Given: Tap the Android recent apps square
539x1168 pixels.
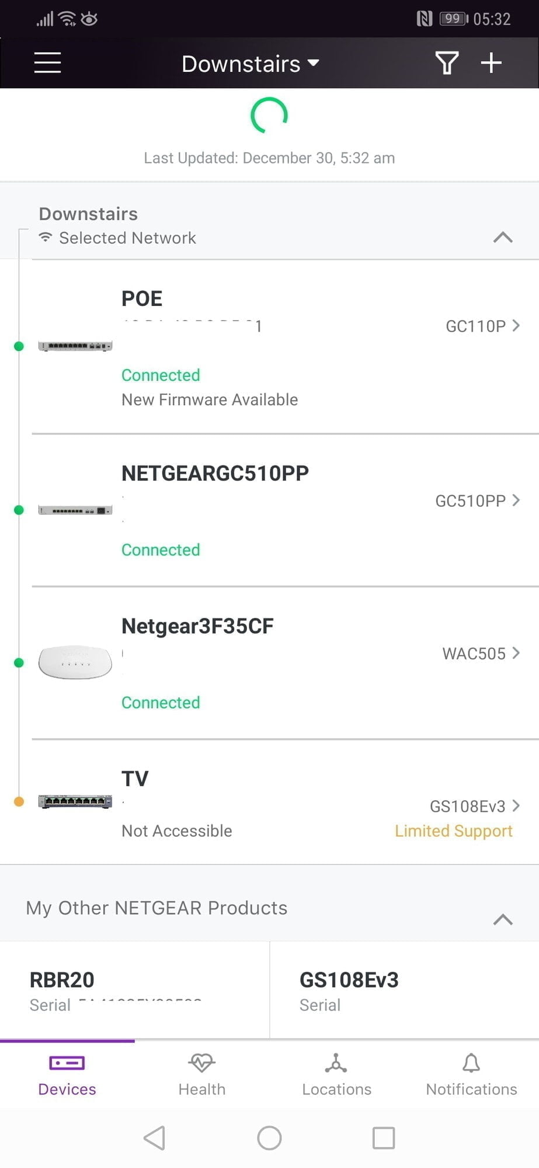Looking at the screenshot, I should [x=384, y=1138].
